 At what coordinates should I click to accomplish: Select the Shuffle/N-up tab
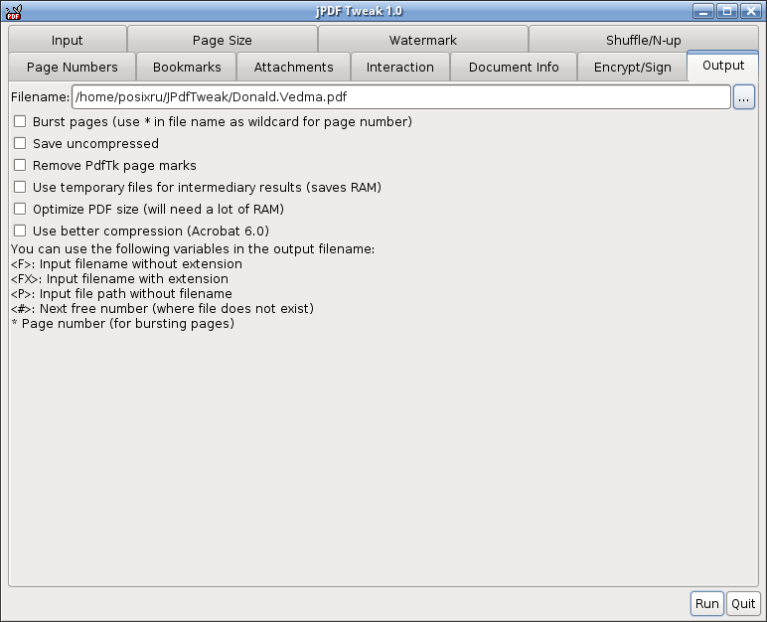pyautogui.click(x=643, y=40)
